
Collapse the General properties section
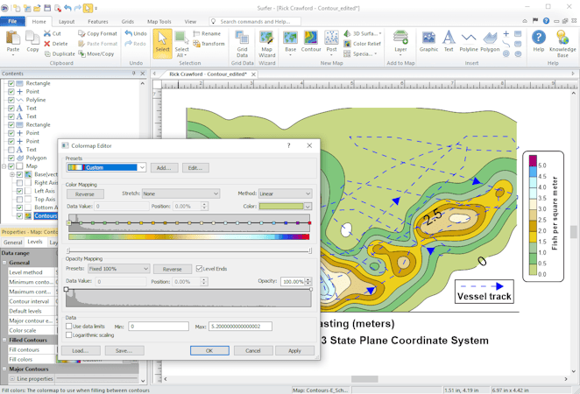[x=4, y=263]
